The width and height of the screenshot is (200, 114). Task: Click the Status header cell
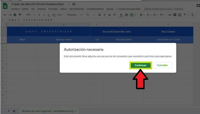(22, 40)
